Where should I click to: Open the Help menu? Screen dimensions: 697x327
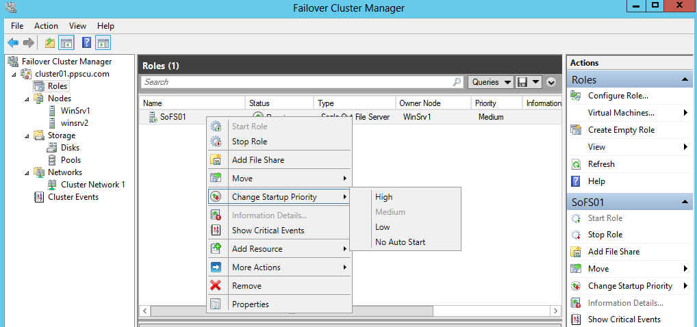(x=106, y=26)
